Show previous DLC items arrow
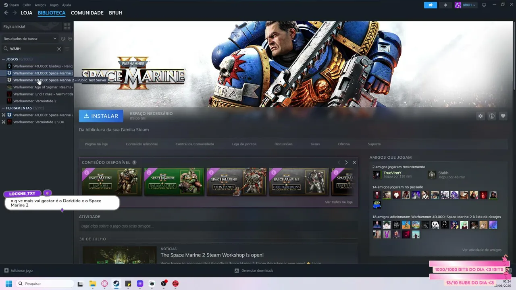The image size is (516, 290). pos(339,162)
